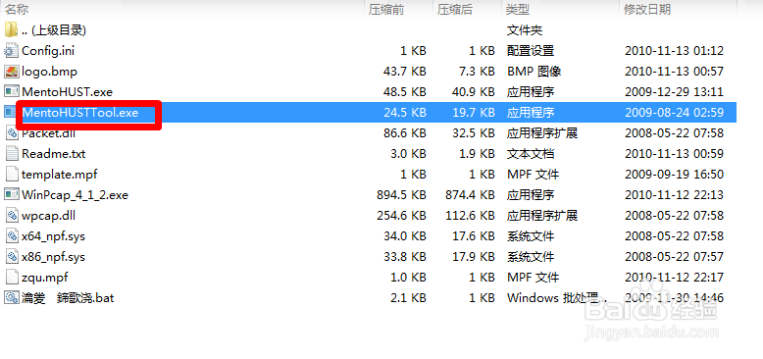The width and height of the screenshot is (763, 359).
Task: Click the 17.9 KB compressed size cell
Action: 474,257
